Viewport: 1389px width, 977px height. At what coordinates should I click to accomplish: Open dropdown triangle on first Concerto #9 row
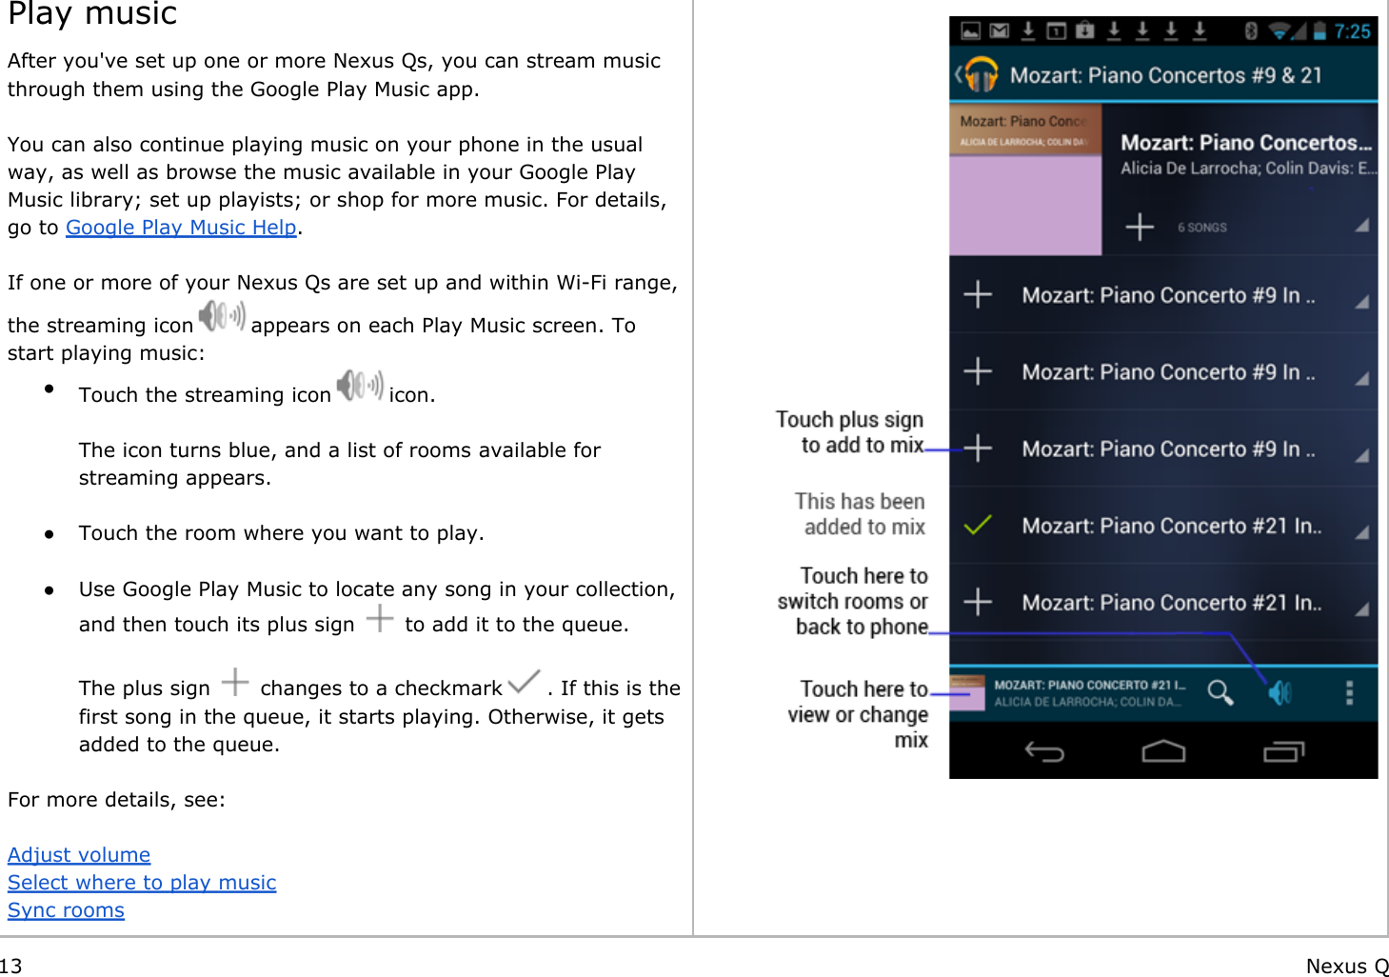(1361, 302)
